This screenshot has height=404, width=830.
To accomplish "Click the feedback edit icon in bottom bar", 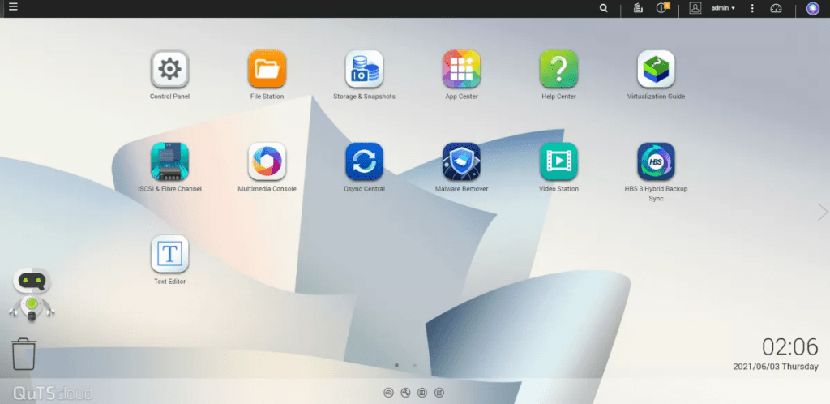I will click(x=439, y=393).
